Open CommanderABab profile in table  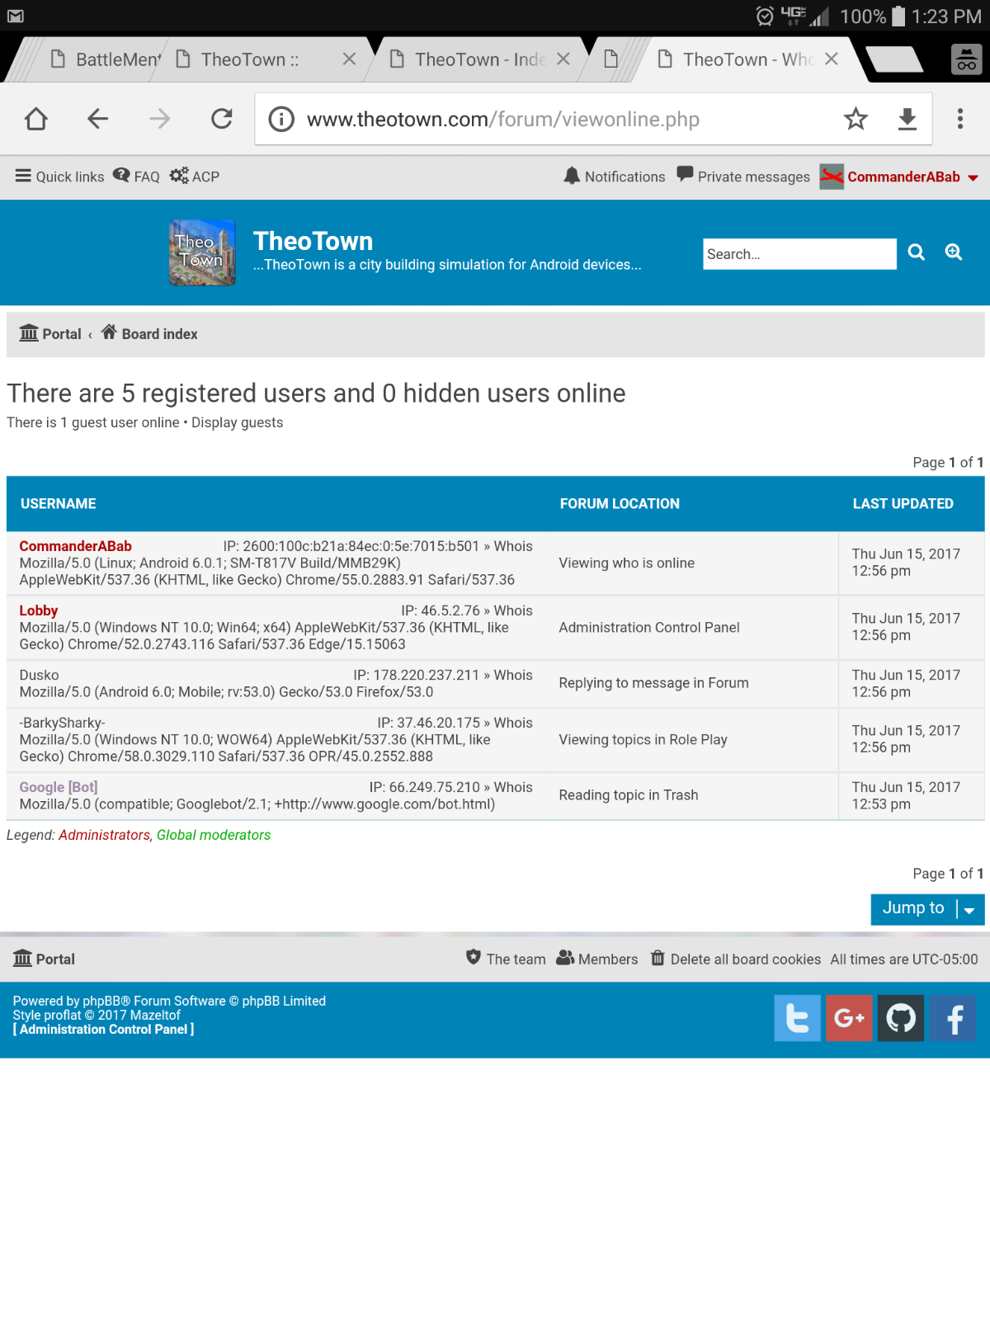point(76,546)
